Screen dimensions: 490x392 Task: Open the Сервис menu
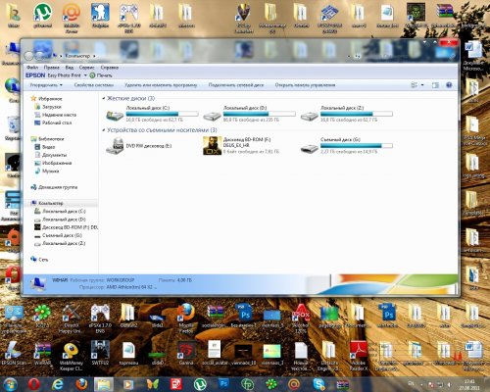pos(86,68)
